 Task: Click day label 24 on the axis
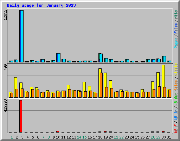tap(132, 137)
